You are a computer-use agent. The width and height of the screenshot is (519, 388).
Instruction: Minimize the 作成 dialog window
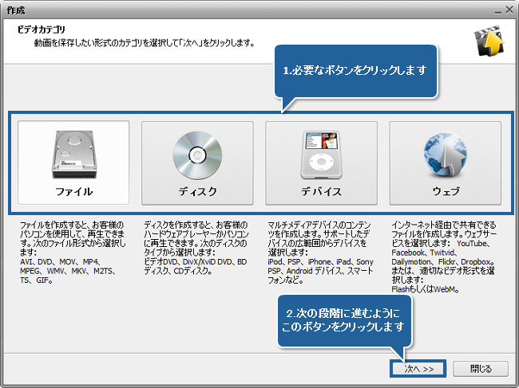pyautogui.click(x=497, y=11)
